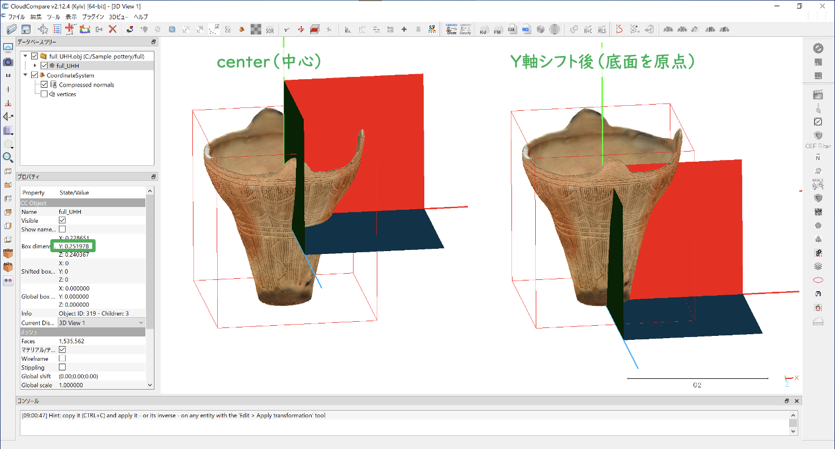Enable the vertices checkbox in tree

coord(44,94)
